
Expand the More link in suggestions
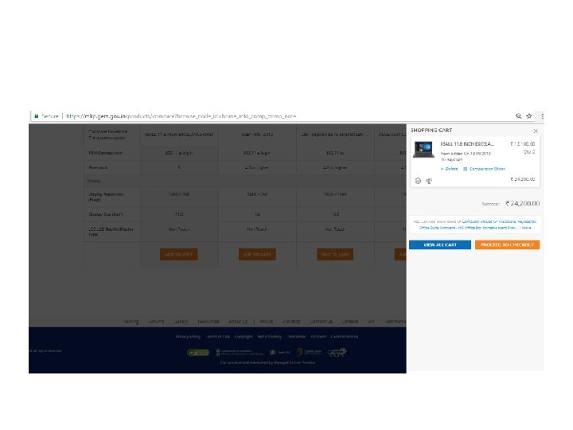coord(526,228)
